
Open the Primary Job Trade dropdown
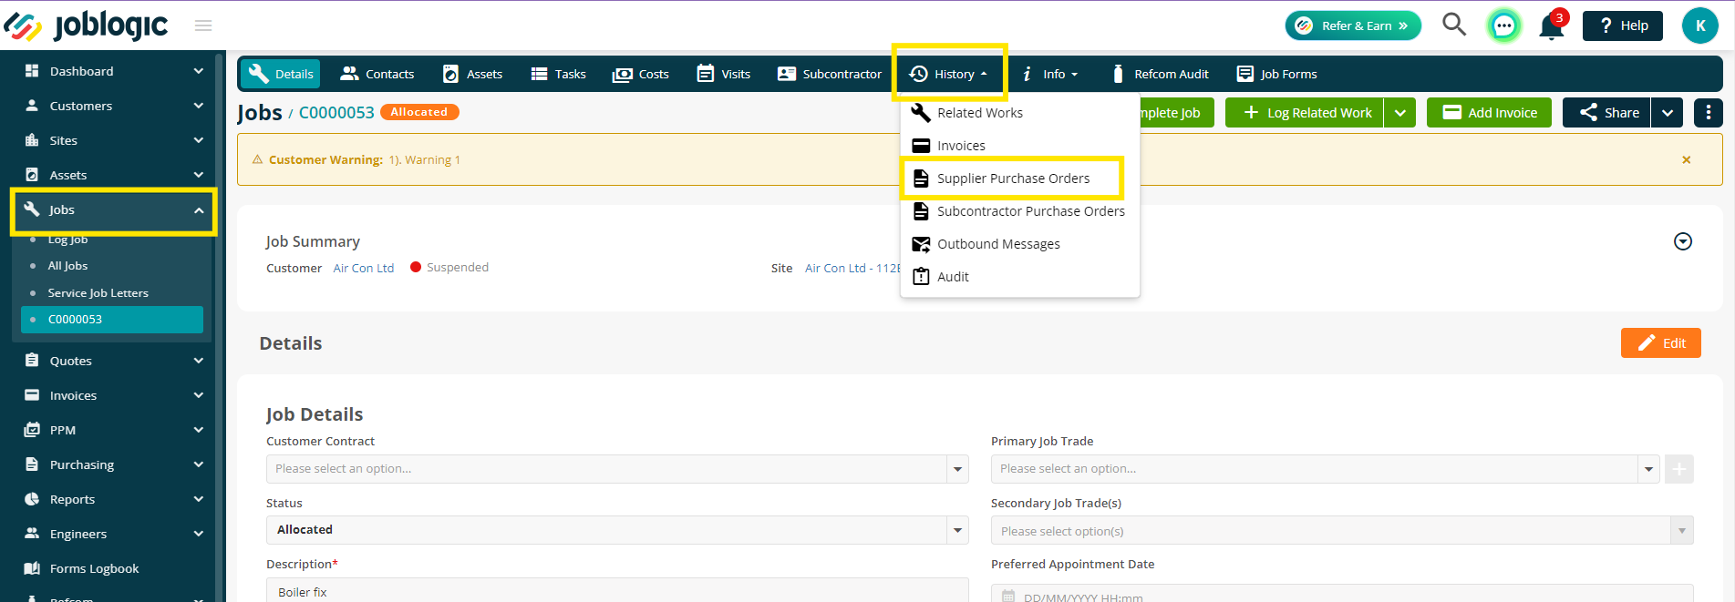pyautogui.click(x=1324, y=469)
